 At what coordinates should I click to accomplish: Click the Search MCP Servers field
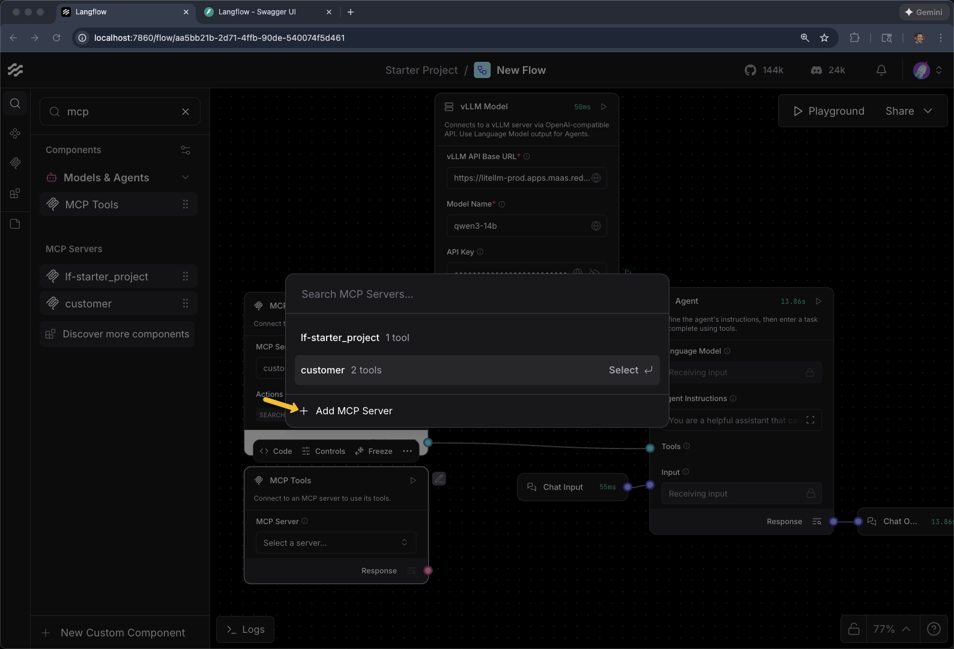coord(477,294)
